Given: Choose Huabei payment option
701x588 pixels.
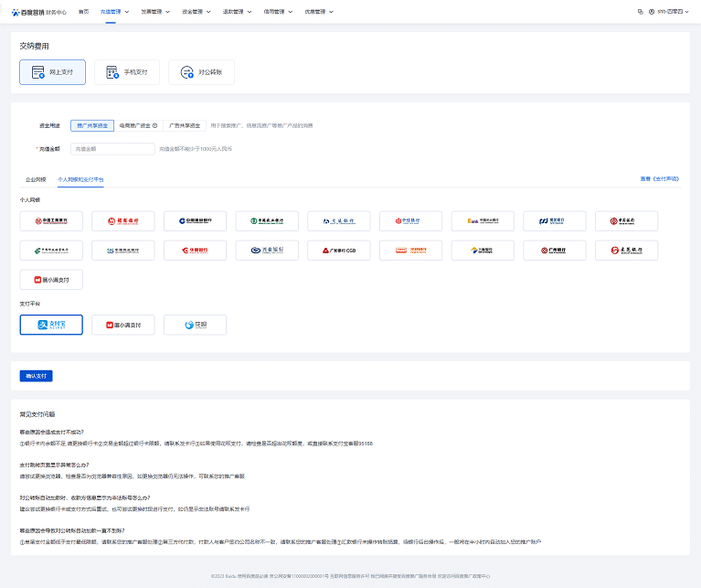Looking at the screenshot, I should (x=195, y=325).
